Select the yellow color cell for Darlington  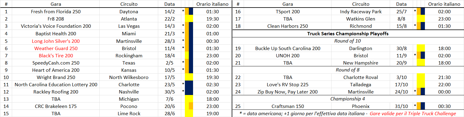[421, 48]
